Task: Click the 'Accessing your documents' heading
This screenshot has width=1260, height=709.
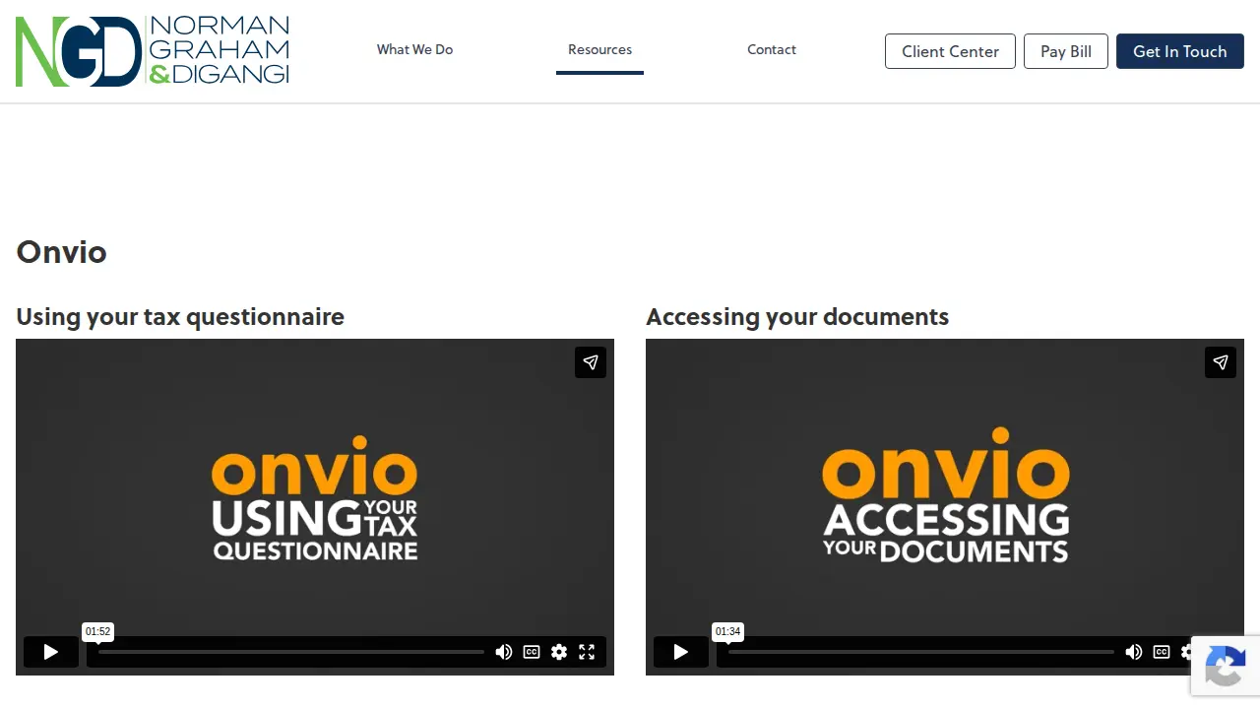Action: click(797, 317)
